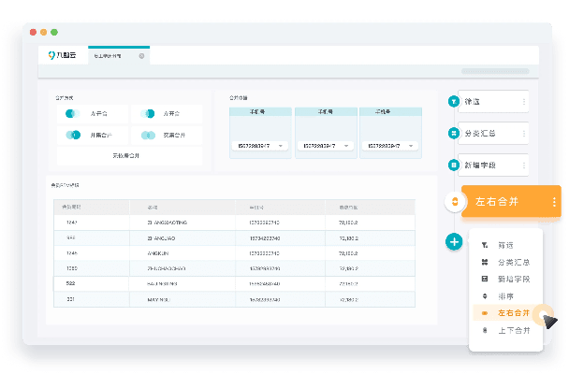
Task: Click the first column header of the table
Action: (x=92, y=208)
